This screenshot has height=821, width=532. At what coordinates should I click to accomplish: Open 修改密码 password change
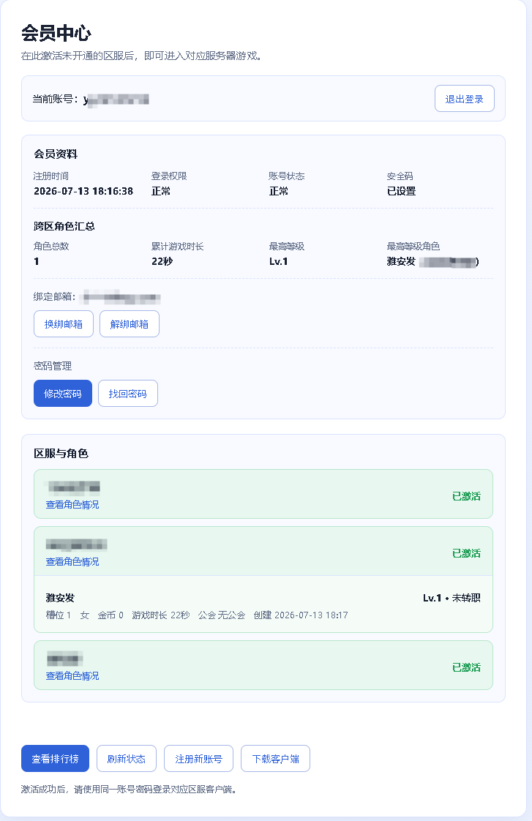tap(63, 393)
